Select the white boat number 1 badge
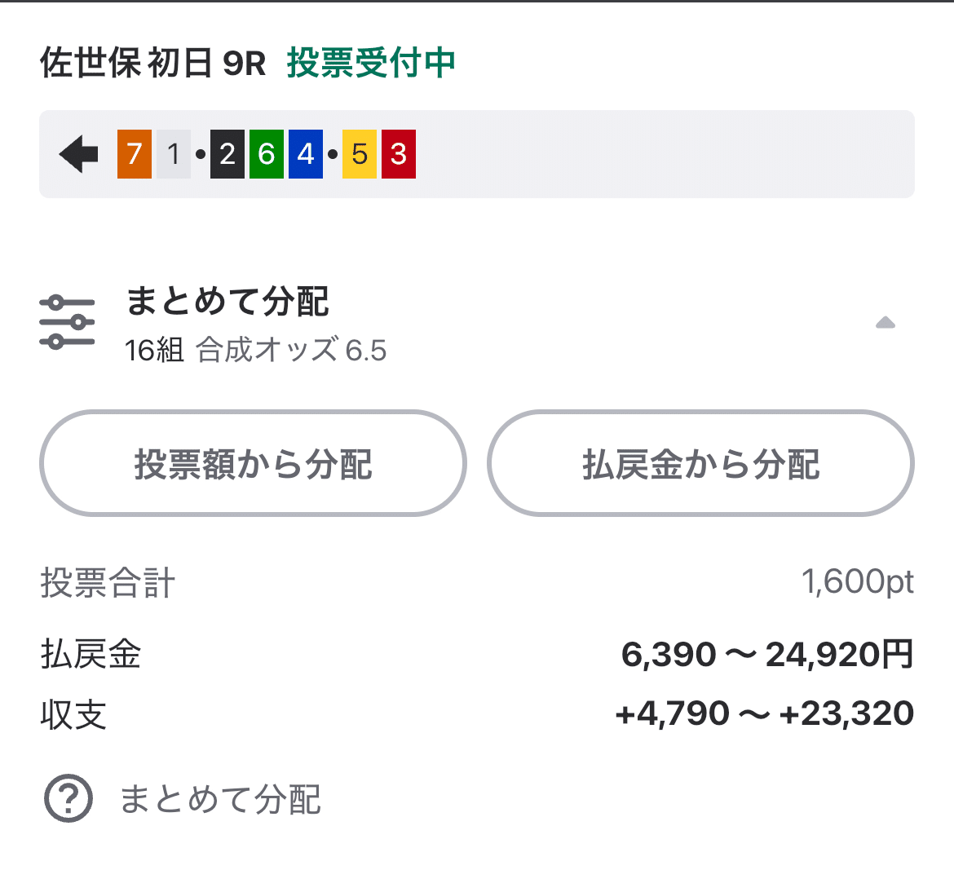Viewport: 954px width, 870px height. coord(173,155)
